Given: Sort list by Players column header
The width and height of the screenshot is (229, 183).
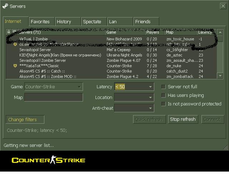Looking at the screenshot, I should [x=155, y=32].
